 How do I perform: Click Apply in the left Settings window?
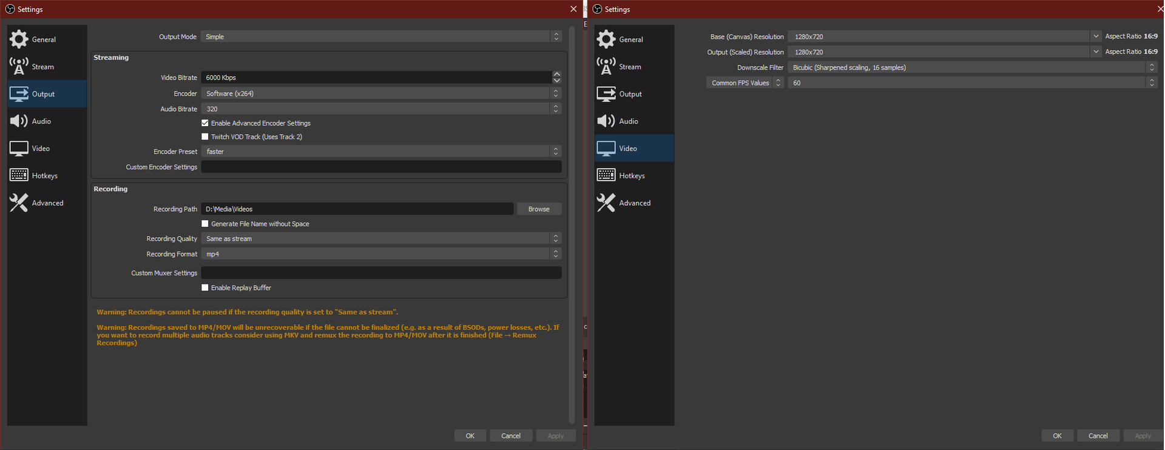tap(556, 435)
